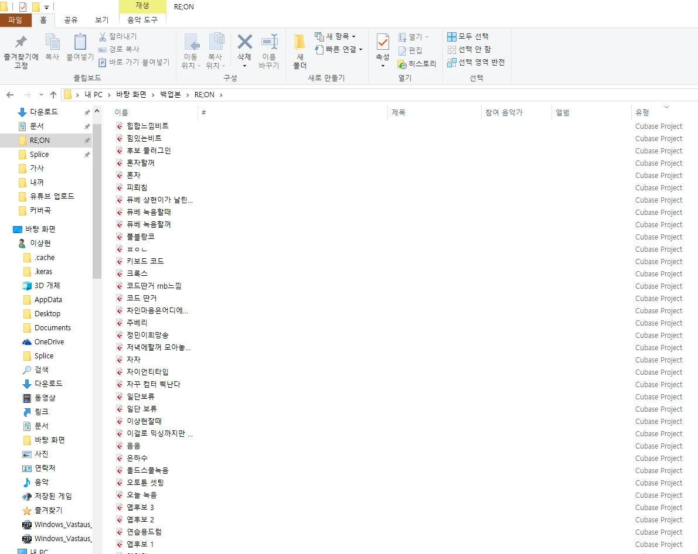Click 선택 영역 반전 (invert selection)

click(476, 62)
